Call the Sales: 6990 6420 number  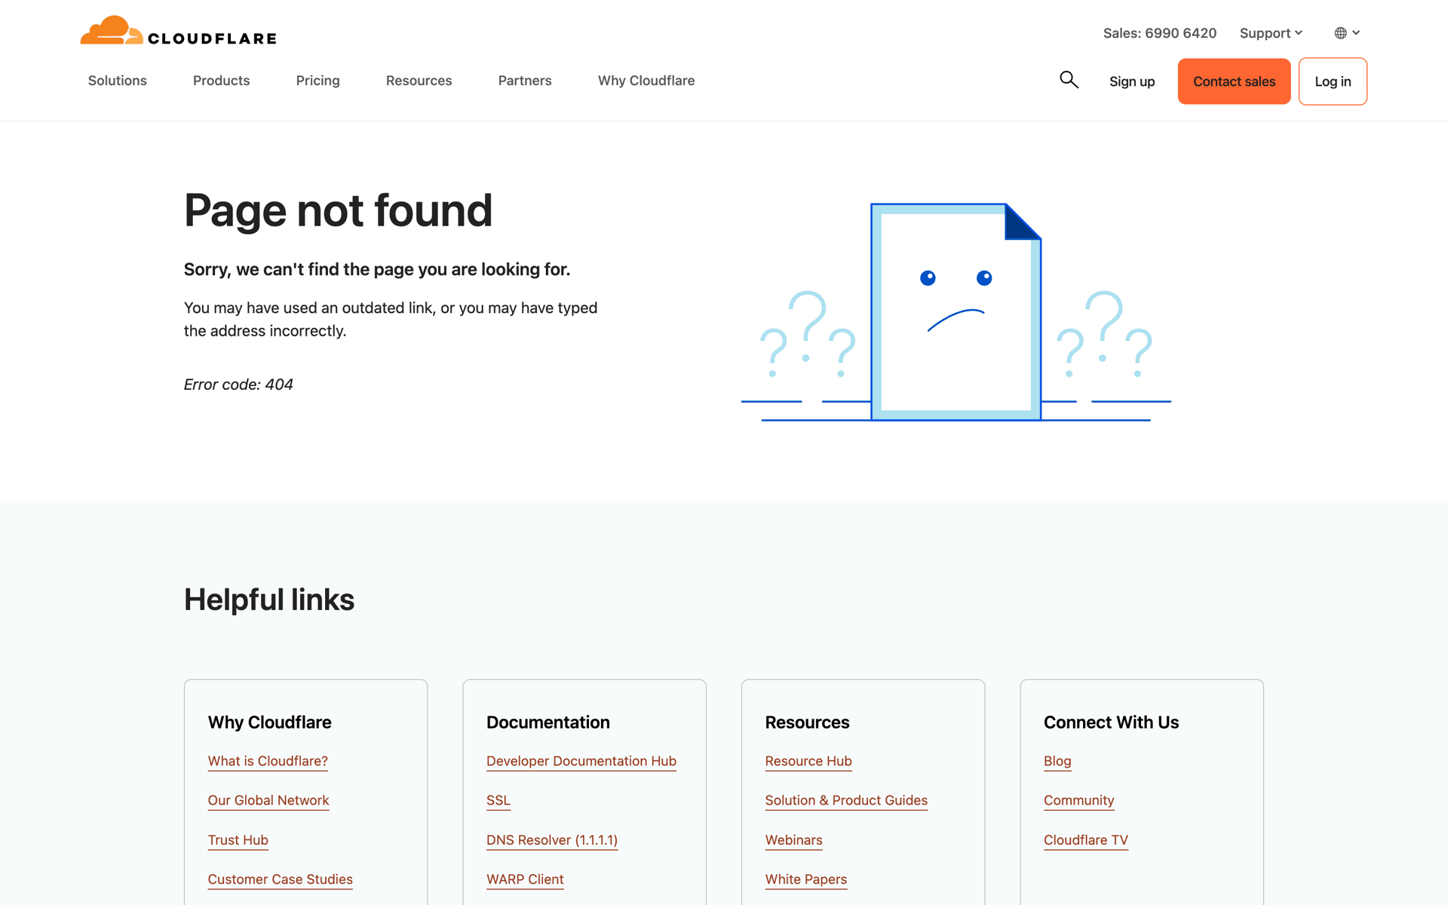point(1160,33)
